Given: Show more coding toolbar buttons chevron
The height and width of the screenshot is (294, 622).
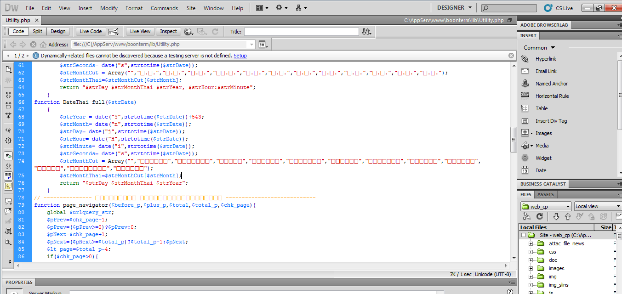Looking at the screenshot, I should click(x=10, y=261).
